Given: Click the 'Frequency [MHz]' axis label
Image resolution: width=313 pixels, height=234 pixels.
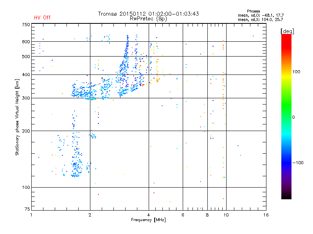Looking at the screenshot, I should pos(148,220).
